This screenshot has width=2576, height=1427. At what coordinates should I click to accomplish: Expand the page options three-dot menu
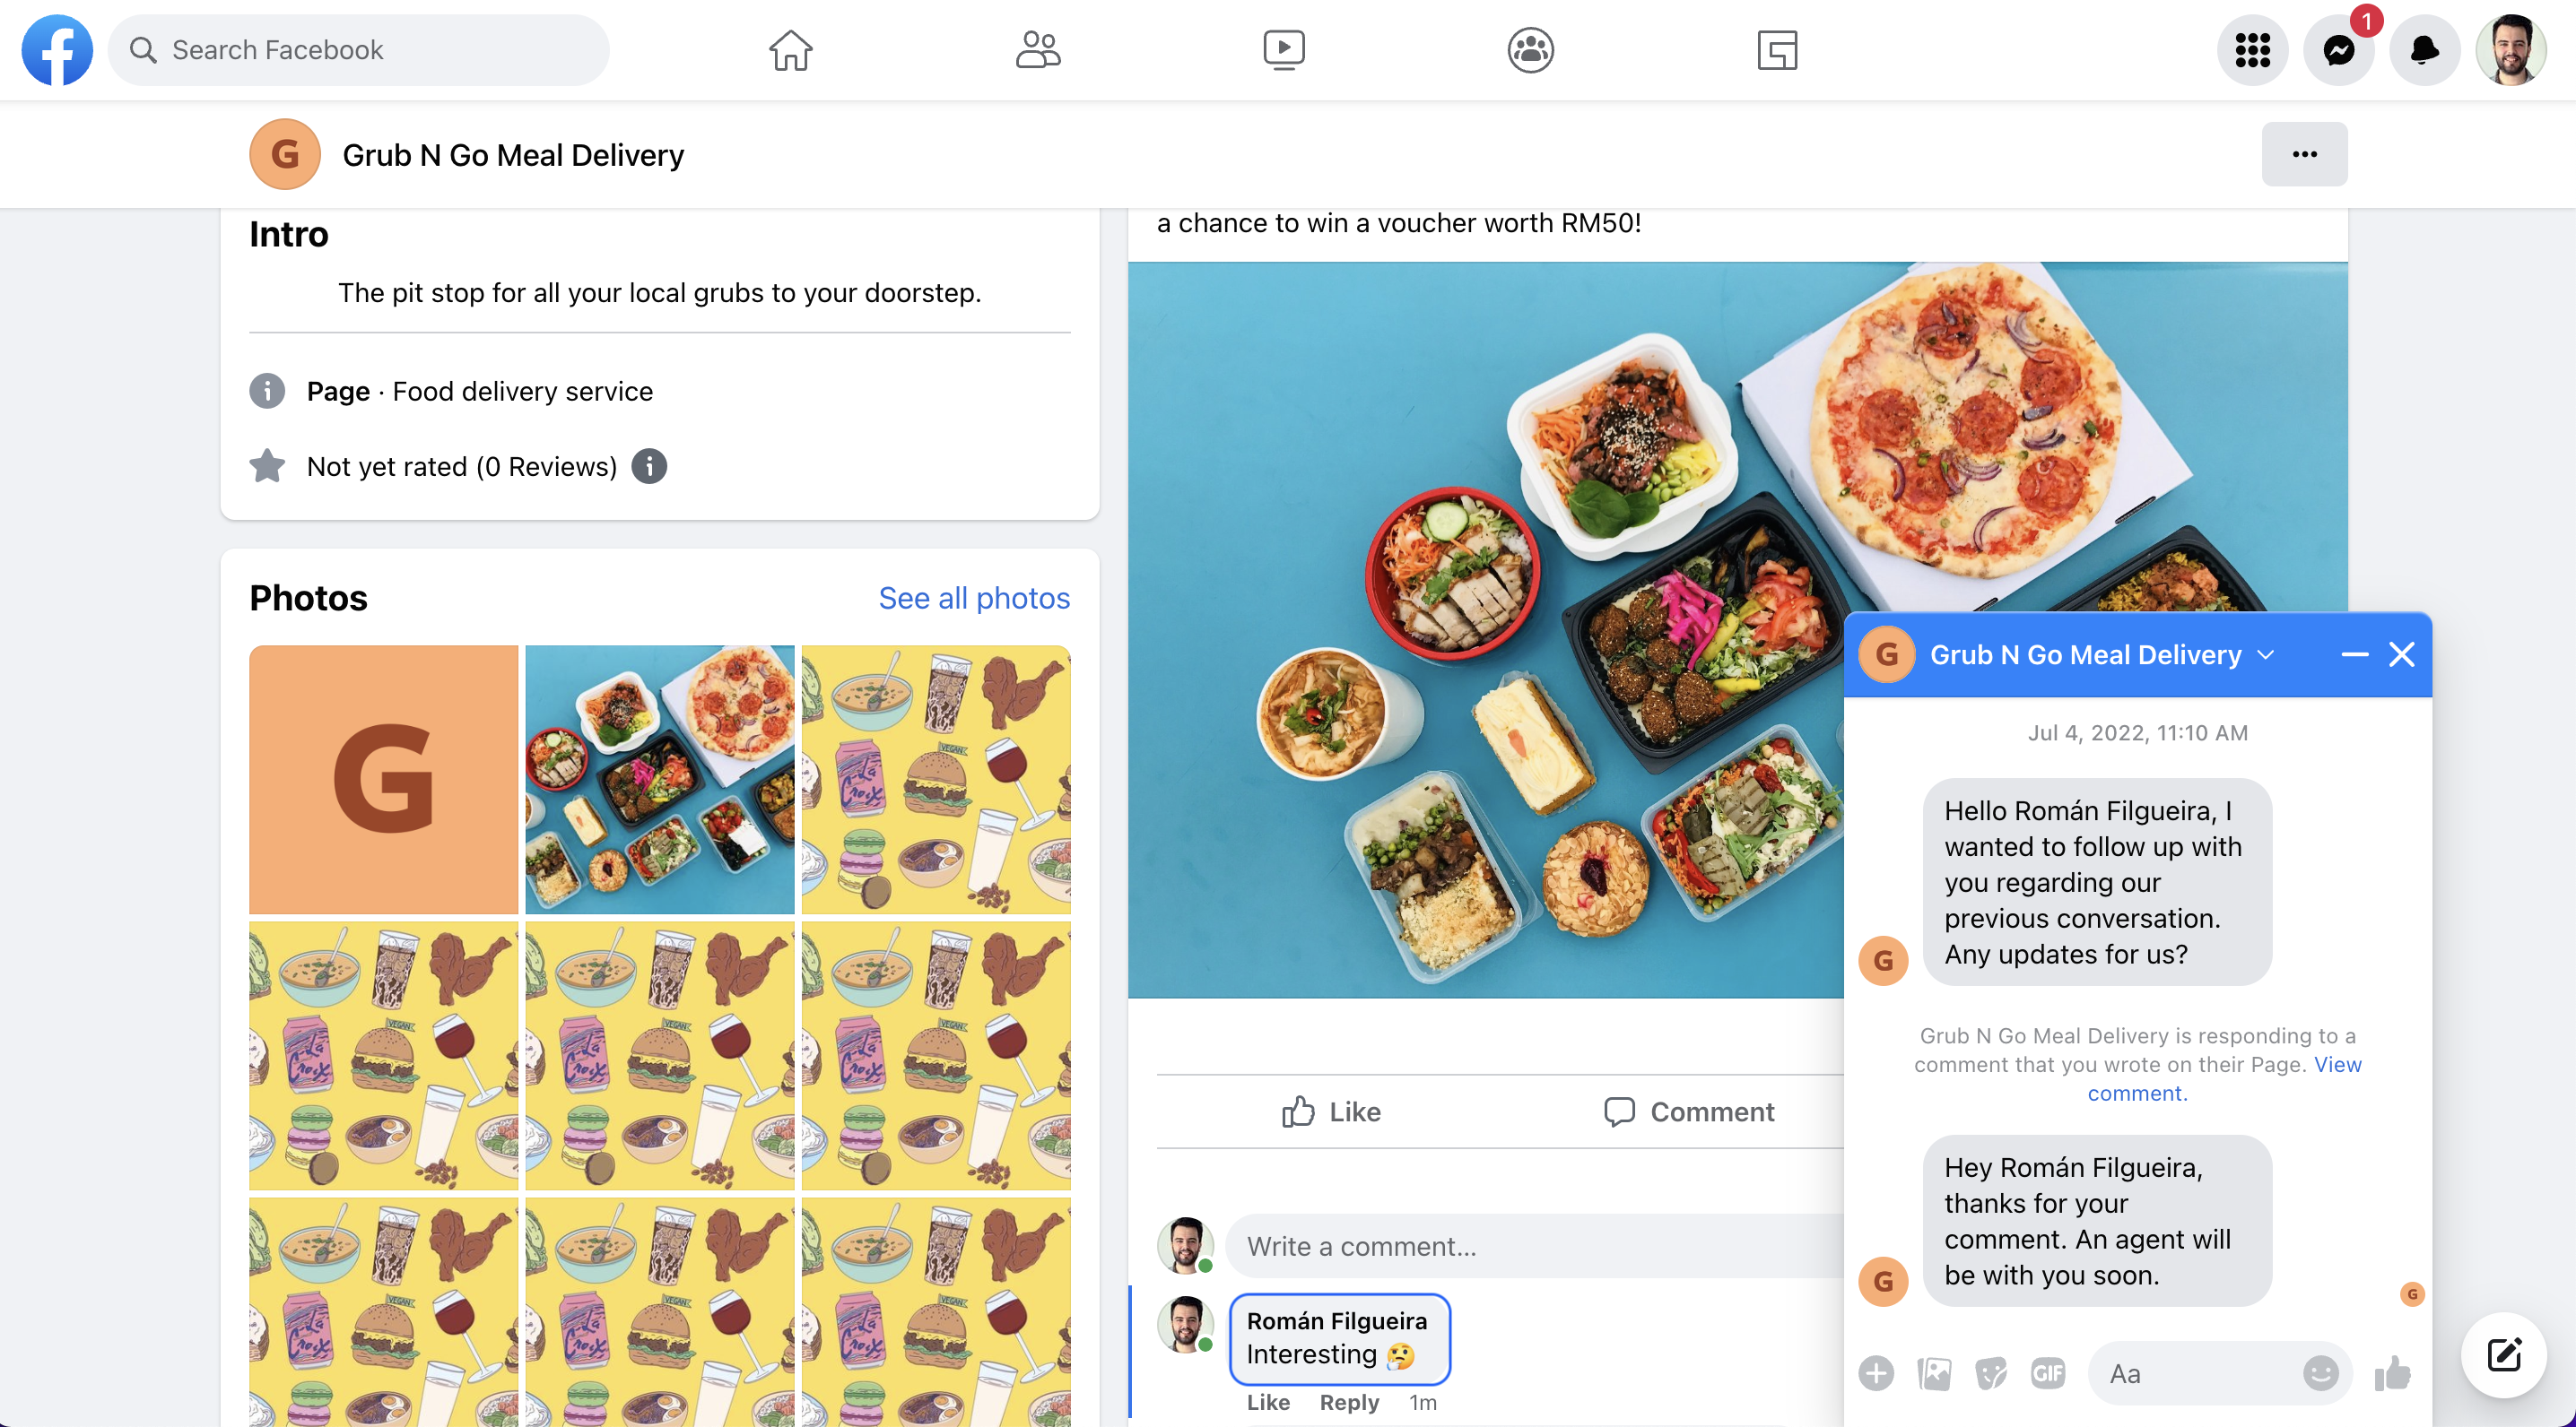pyautogui.click(x=2305, y=153)
